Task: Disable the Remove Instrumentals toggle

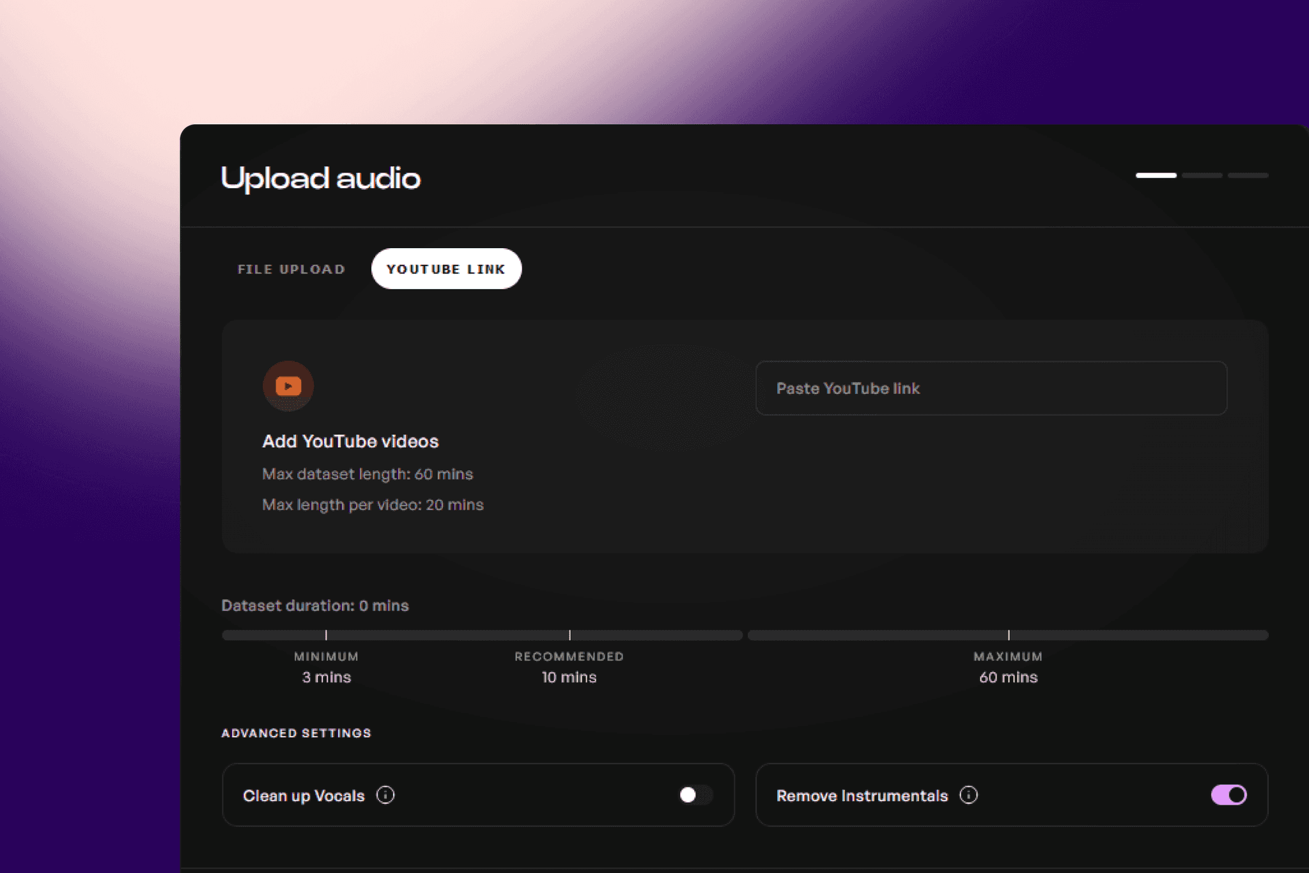Action: [x=1228, y=795]
